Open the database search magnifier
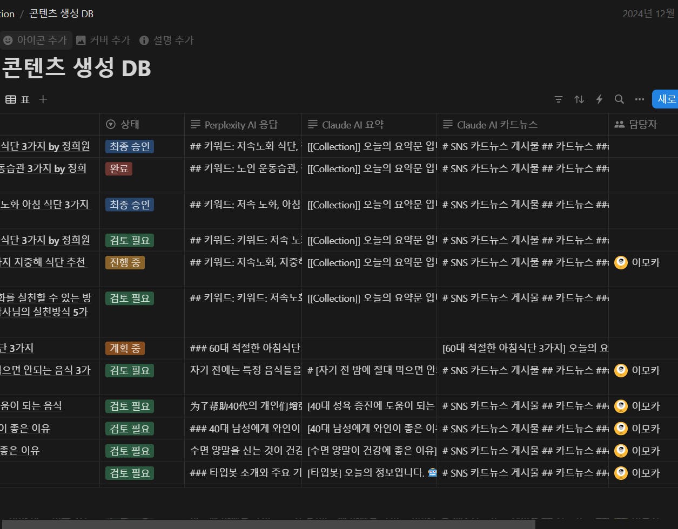 click(619, 99)
